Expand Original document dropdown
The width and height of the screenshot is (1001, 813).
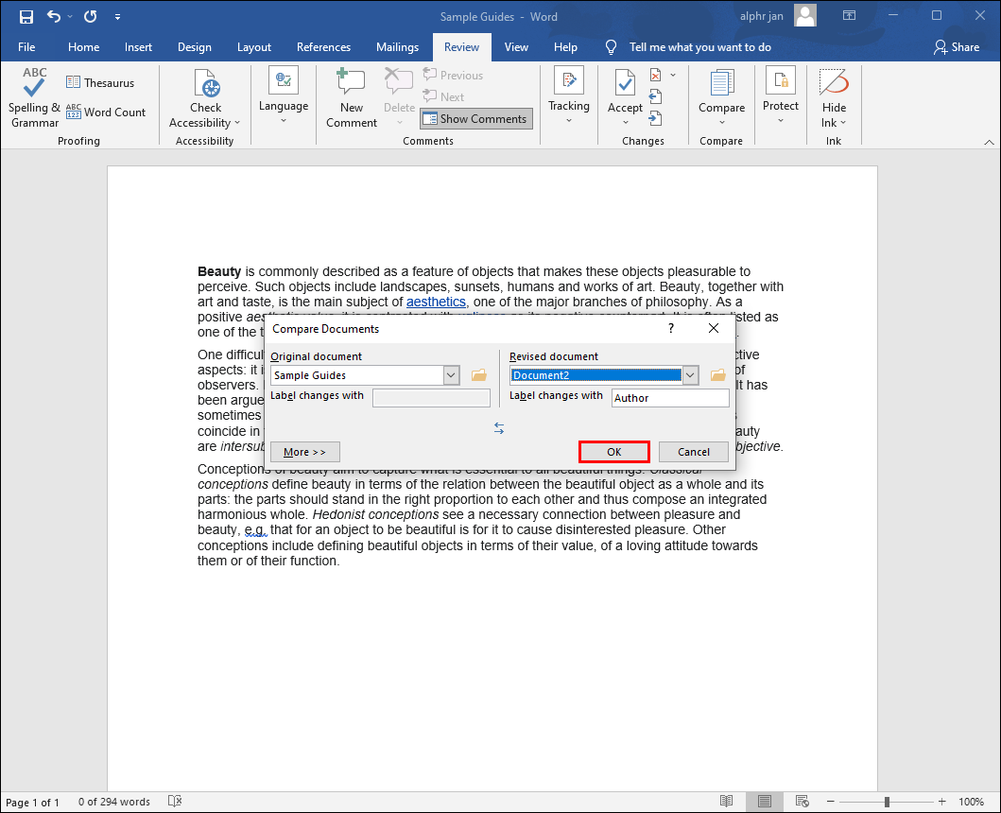click(451, 375)
